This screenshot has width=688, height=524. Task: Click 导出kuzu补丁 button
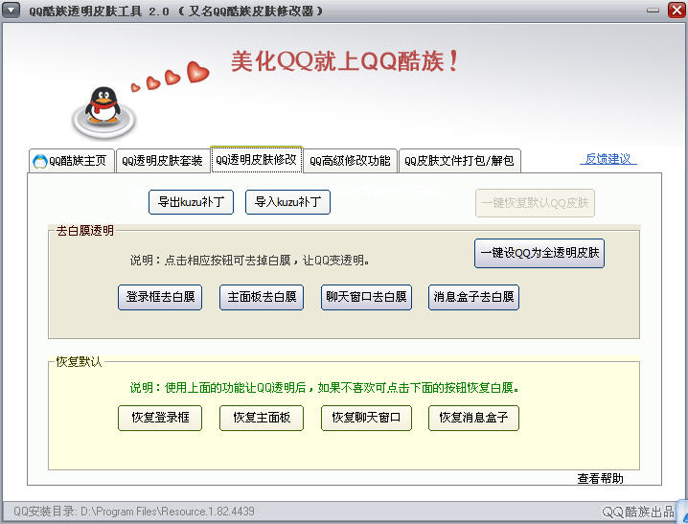click(x=191, y=202)
